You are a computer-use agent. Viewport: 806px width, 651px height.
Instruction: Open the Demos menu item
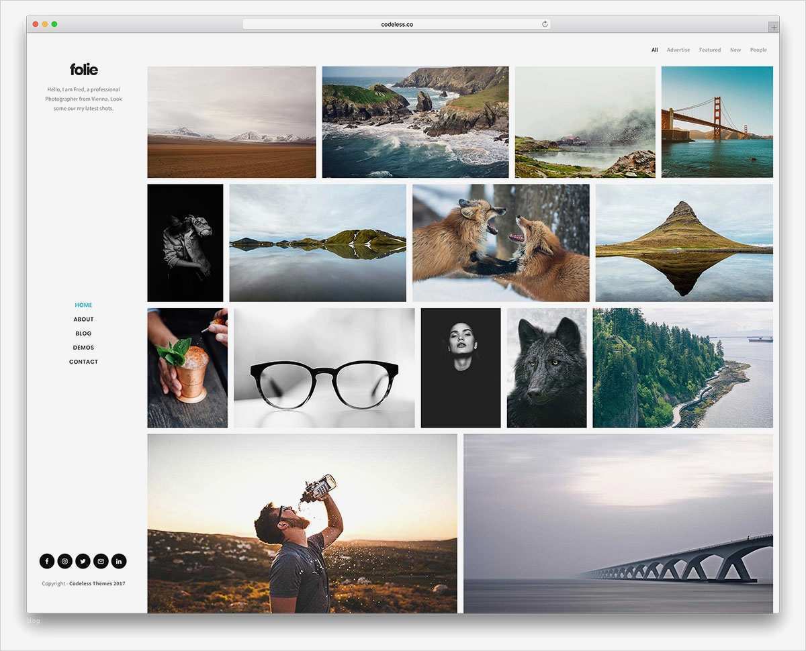click(x=83, y=348)
